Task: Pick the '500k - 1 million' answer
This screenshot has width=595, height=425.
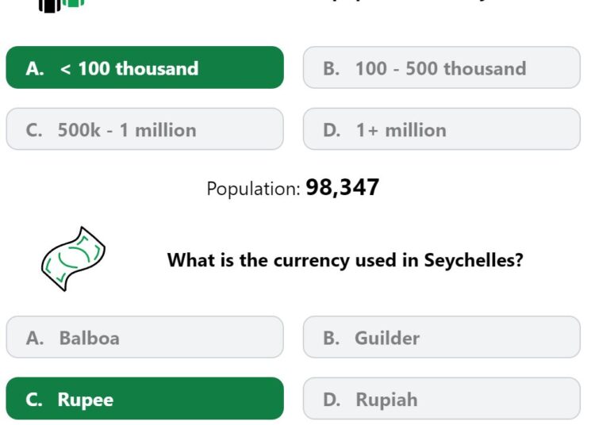Action: [x=144, y=129]
